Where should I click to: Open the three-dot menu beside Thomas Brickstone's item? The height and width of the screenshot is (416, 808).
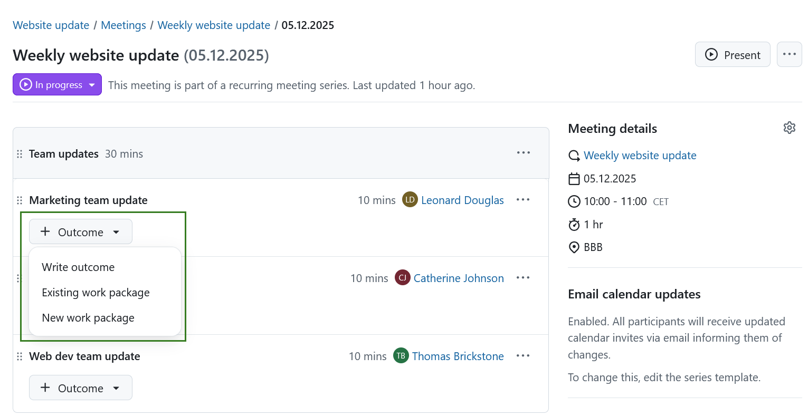pyautogui.click(x=523, y=356)
